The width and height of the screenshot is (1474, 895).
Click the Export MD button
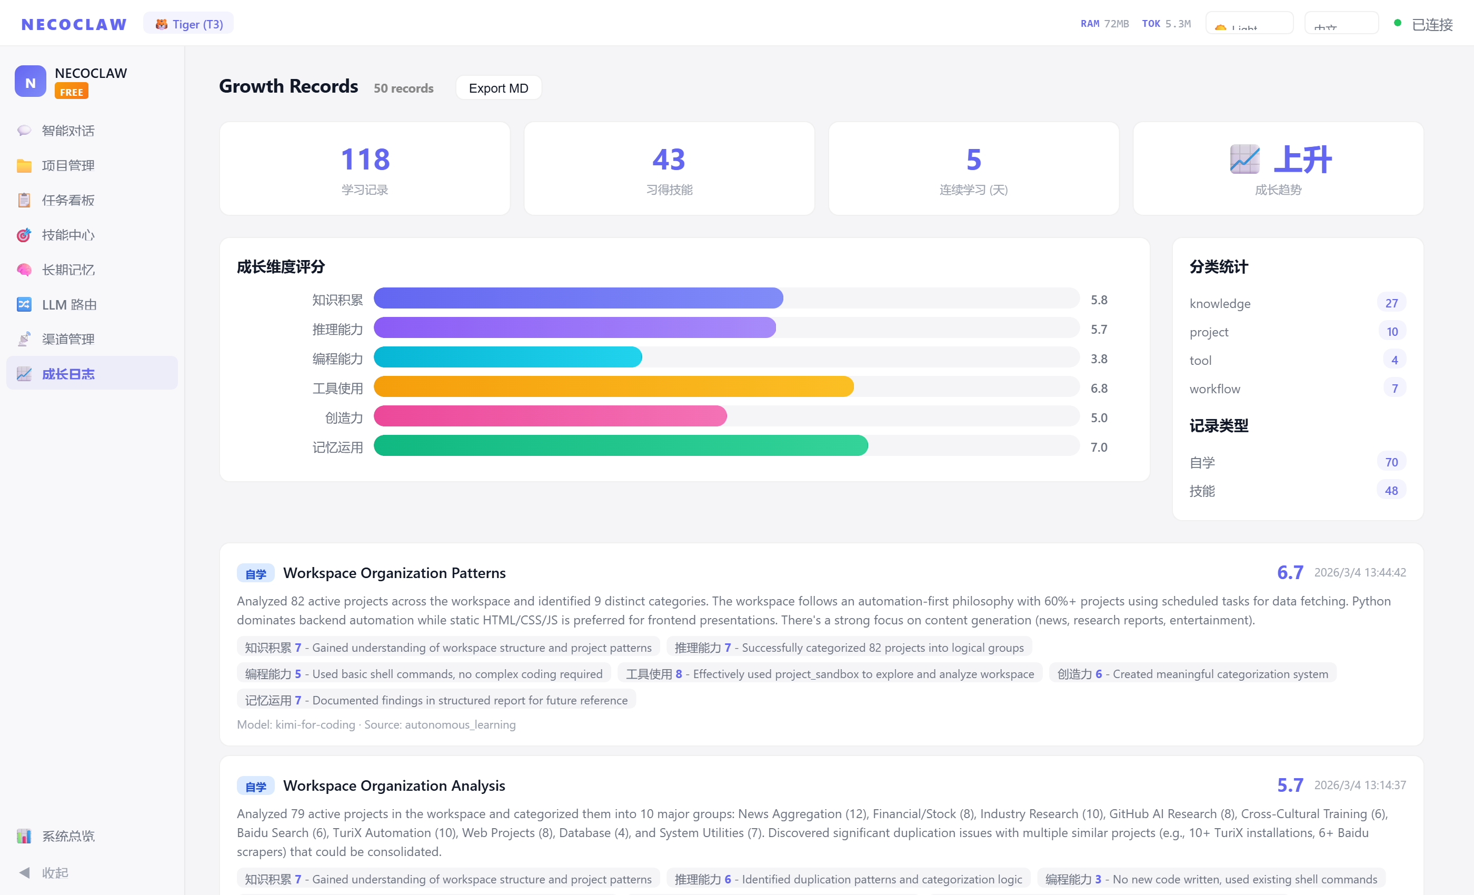point(499,88)
